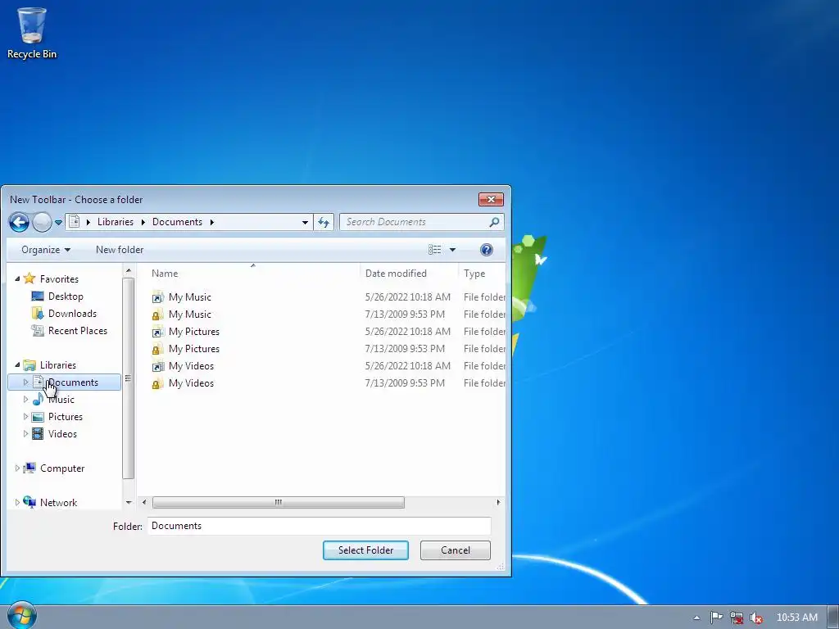Click the Music library note icon

(x=38, y=399)
